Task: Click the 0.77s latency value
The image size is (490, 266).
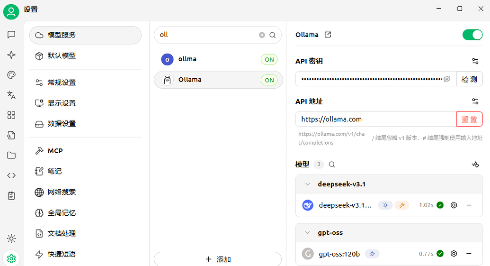Action: (426, 254)
